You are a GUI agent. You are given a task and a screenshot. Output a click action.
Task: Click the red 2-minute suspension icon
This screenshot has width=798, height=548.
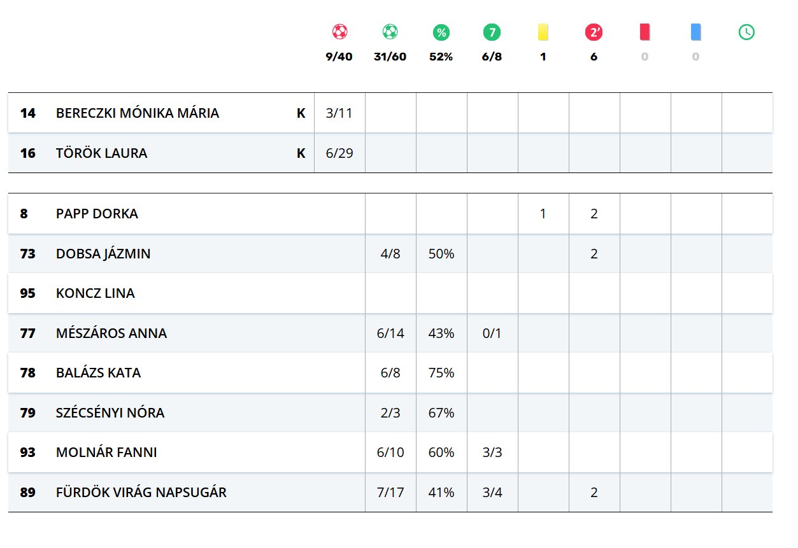594,32
